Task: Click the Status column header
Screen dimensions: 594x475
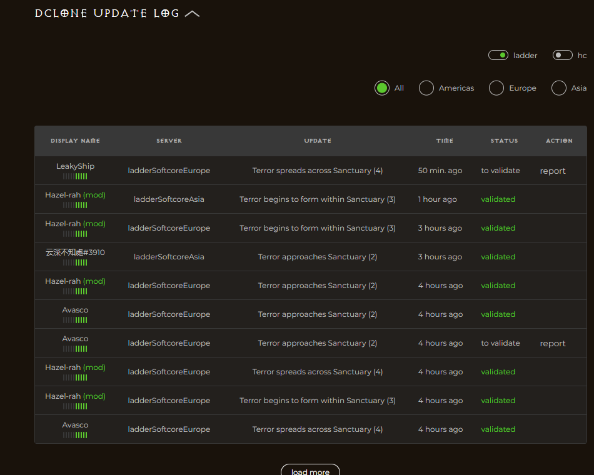Action: point(504,141)
